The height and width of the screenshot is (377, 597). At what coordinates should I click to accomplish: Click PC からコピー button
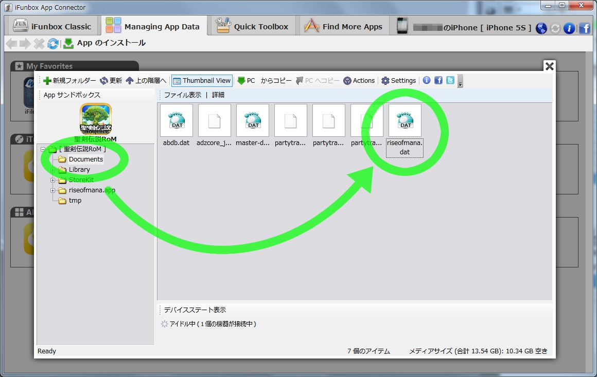click(264, 81)
